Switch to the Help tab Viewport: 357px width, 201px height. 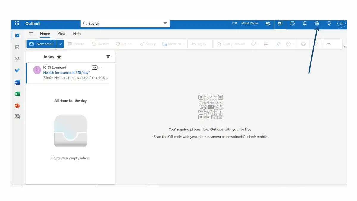tap(77, 34)
